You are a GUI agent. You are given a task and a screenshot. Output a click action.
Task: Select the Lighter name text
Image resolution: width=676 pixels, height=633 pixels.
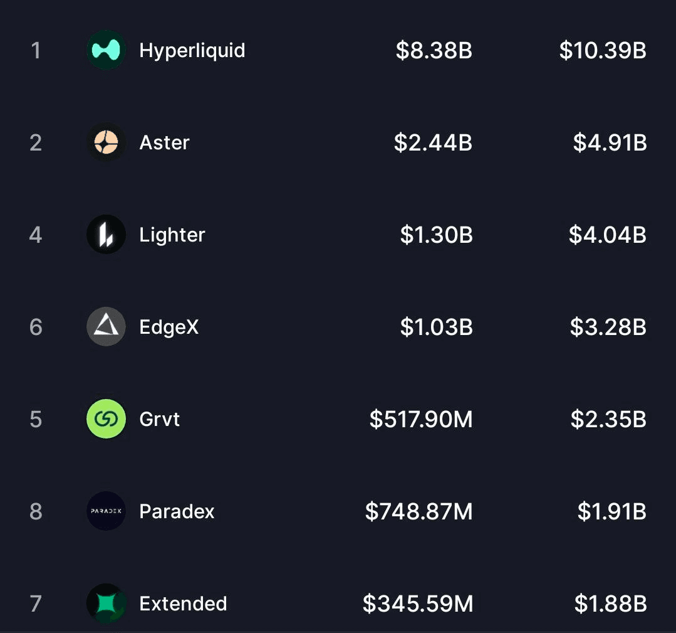pyautogui.click(x=172, y=235)
